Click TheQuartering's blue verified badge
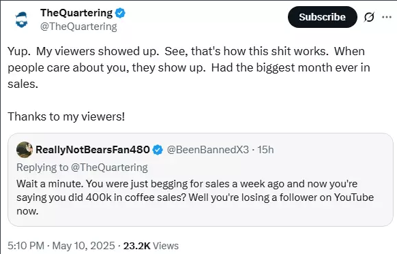 tap(120, 13)
